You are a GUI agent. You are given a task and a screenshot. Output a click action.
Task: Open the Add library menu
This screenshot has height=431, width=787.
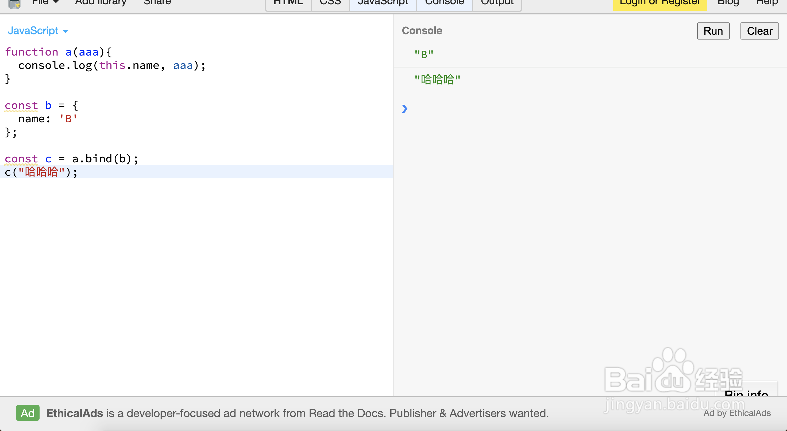click(101, 2)
